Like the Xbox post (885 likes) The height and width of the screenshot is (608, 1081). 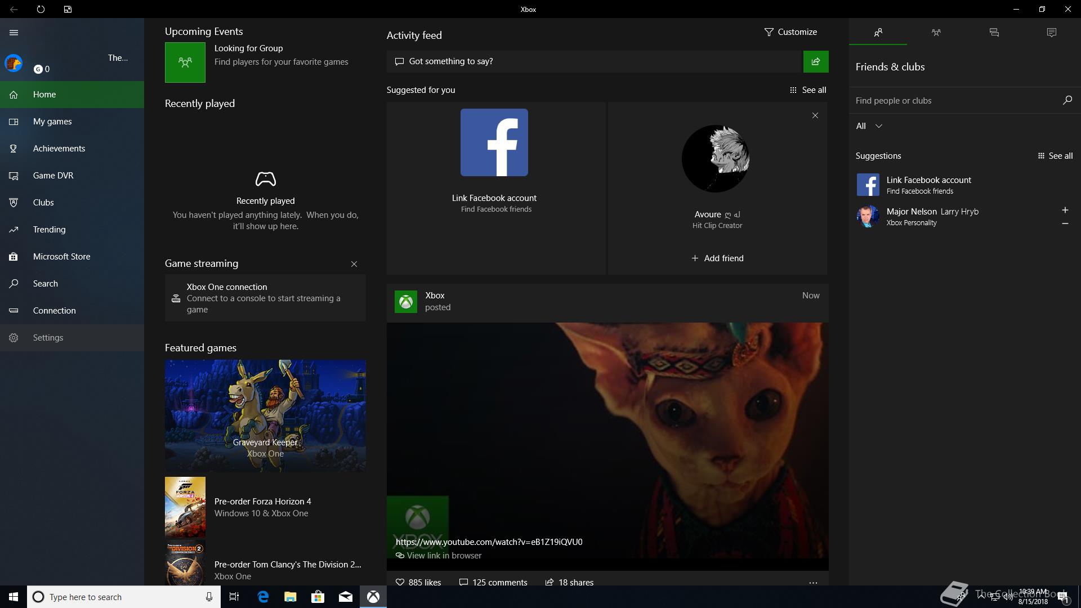click(418, 582)
